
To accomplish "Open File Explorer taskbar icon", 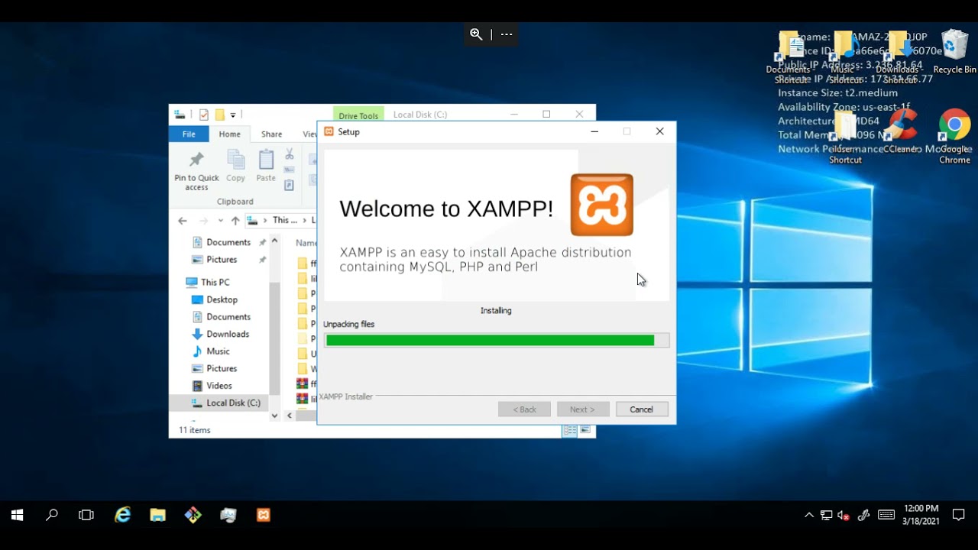I will tap(157, 515).
